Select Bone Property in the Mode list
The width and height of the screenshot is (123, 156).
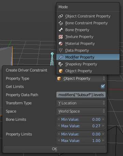pyautogui.click(x=88, y=30)
